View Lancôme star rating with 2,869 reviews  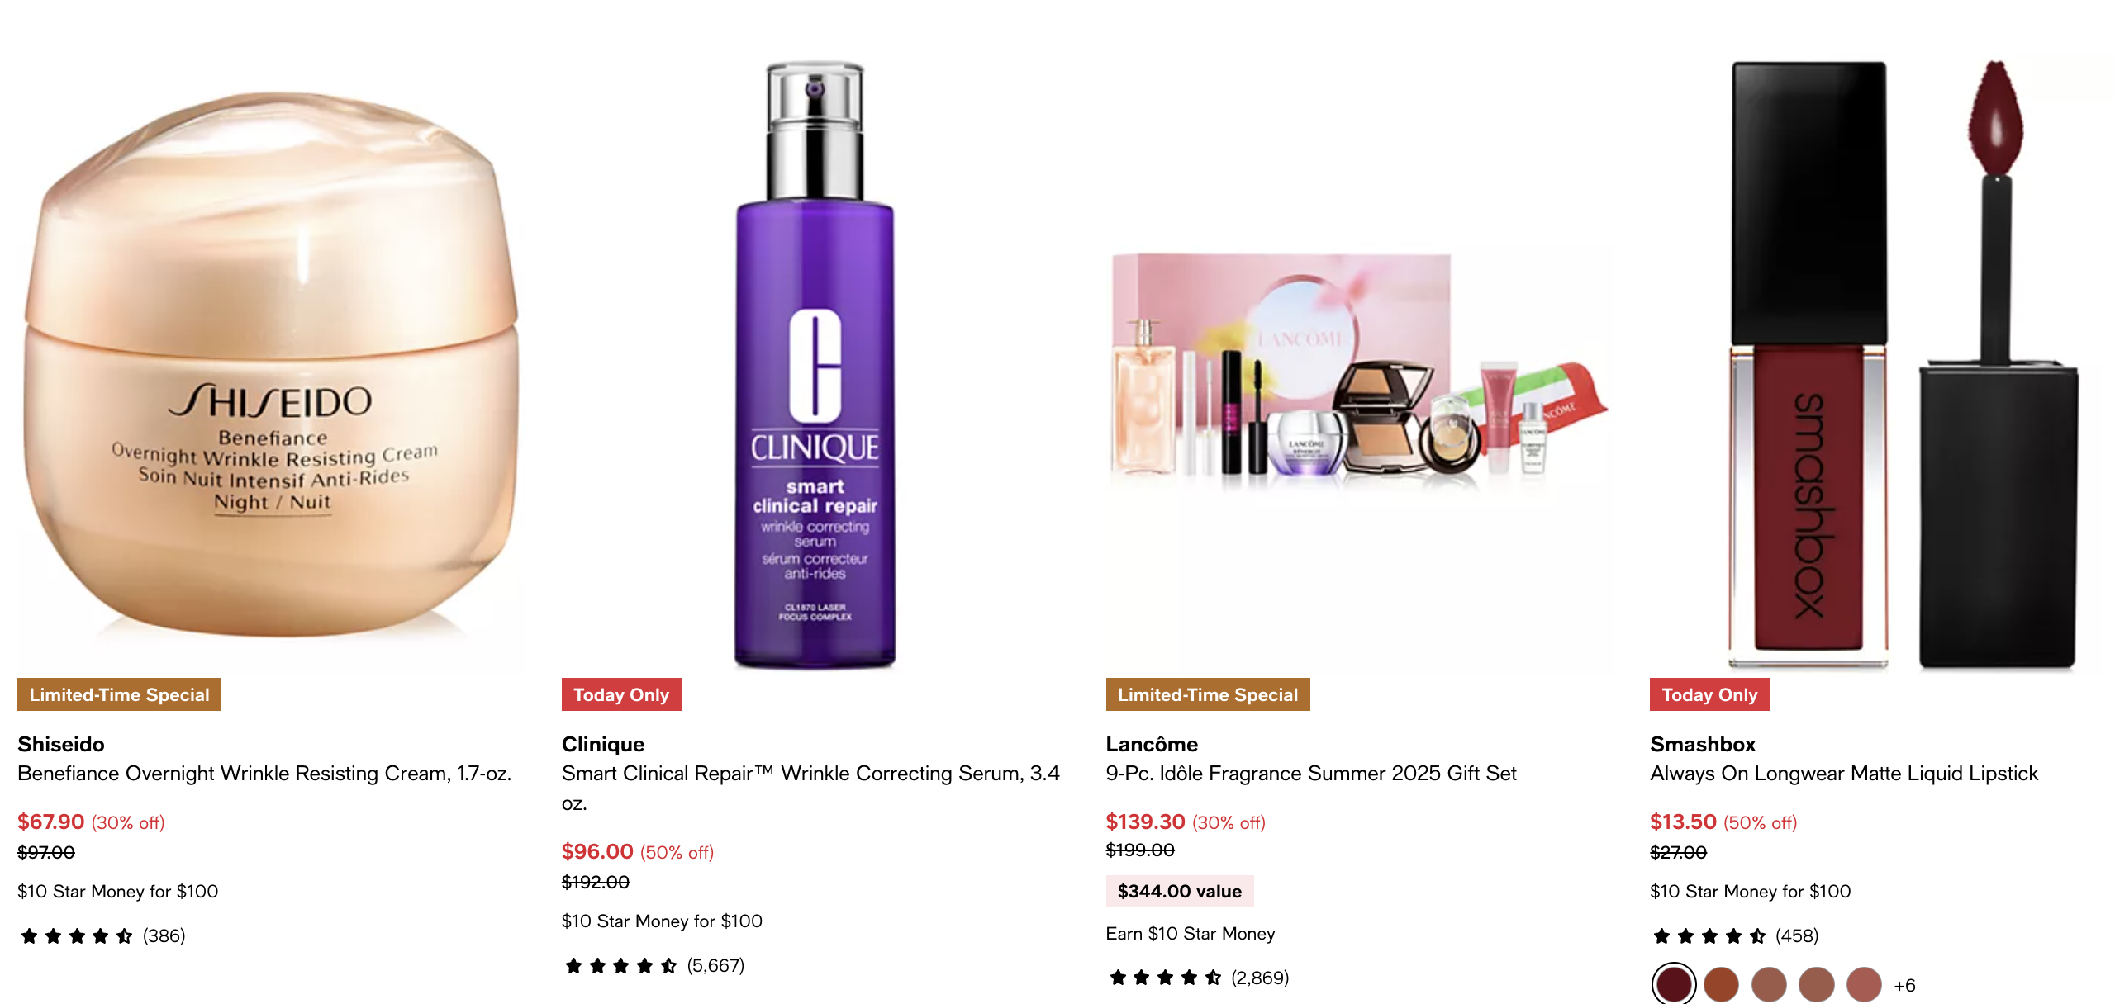pos(1198,978)
